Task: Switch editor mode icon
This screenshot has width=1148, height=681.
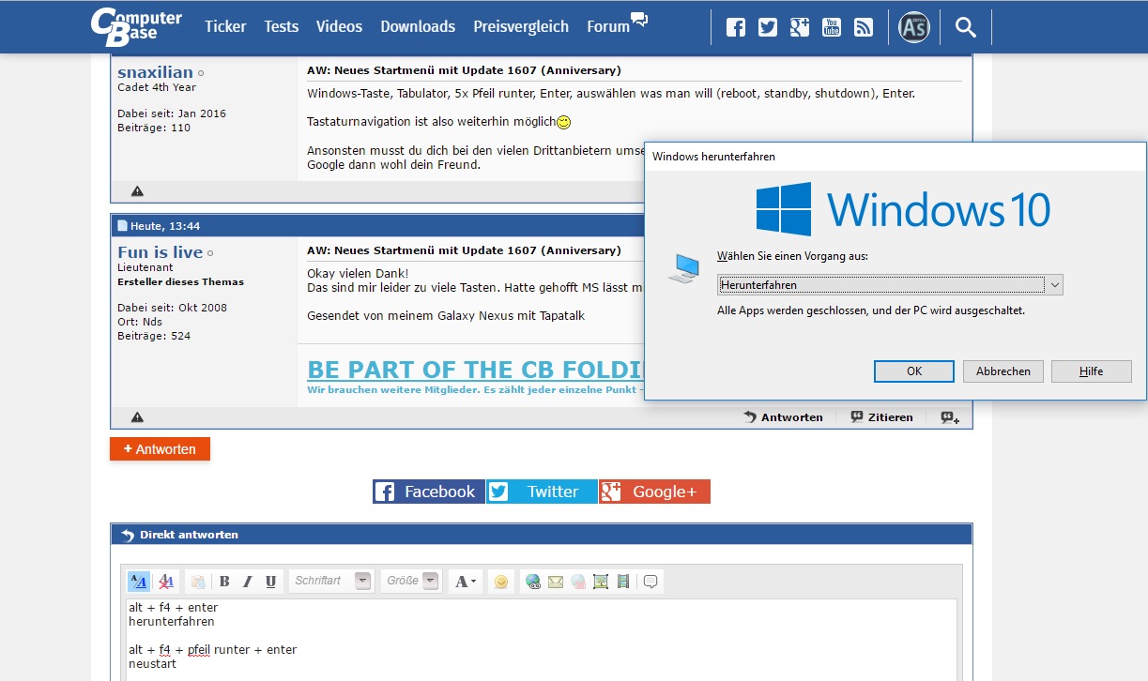Action: 138,582
